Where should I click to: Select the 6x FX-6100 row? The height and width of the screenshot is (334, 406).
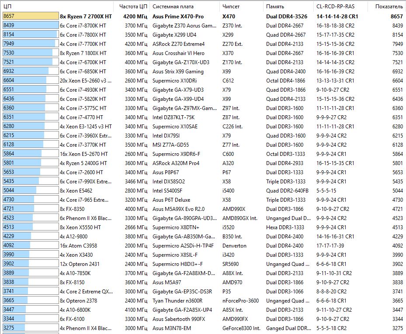[x=203, y=319]
